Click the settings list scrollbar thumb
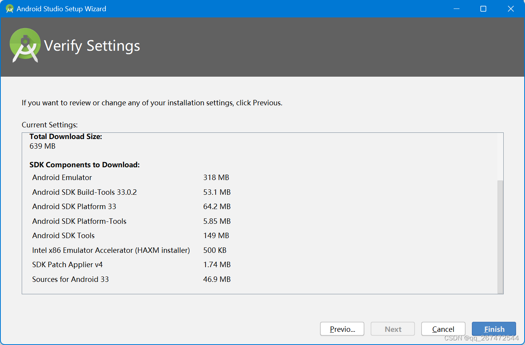The width and height of the screenshot is (525, 345). click(500, 236)
